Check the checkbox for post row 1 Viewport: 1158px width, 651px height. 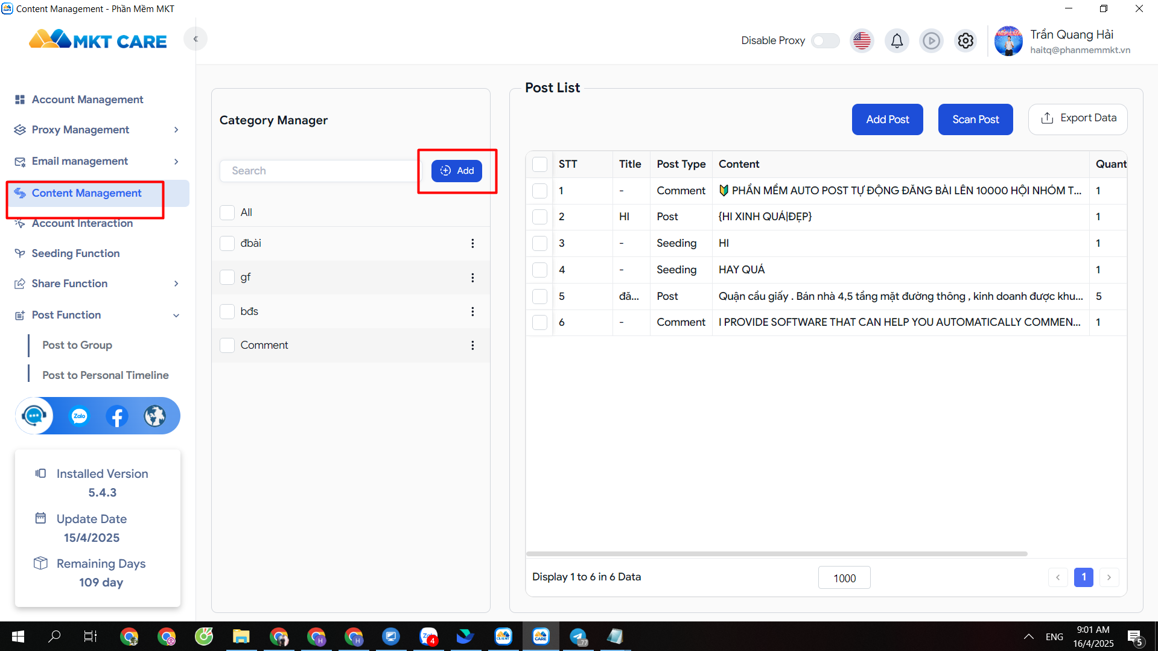(x=539, y=191)
